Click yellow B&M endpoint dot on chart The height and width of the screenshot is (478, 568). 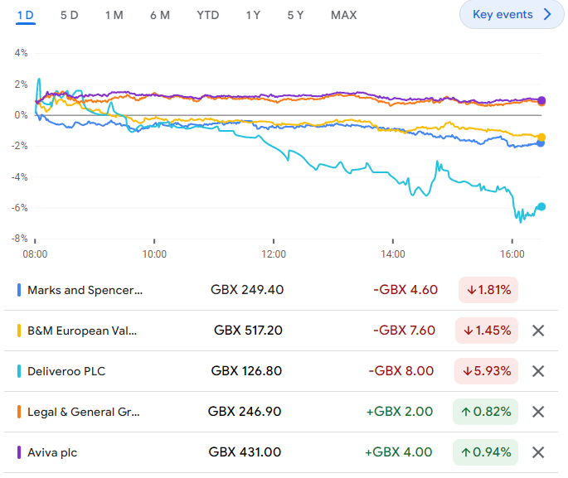541,138
